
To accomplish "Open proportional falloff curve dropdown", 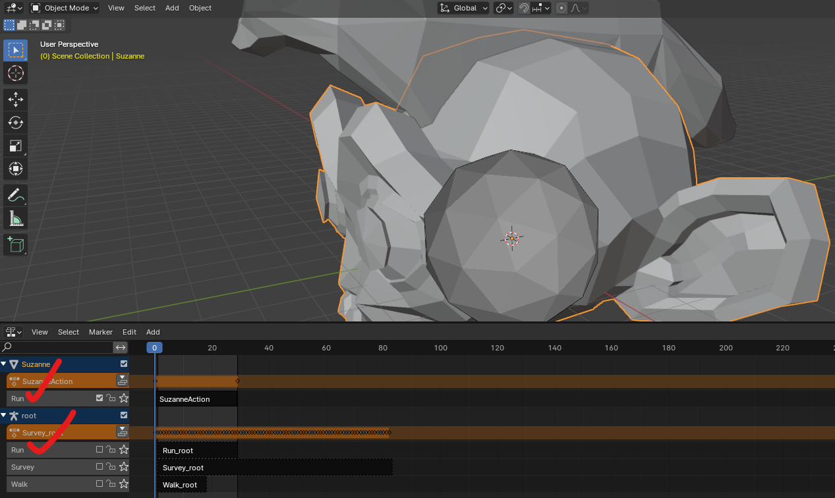I will [578, 8].
